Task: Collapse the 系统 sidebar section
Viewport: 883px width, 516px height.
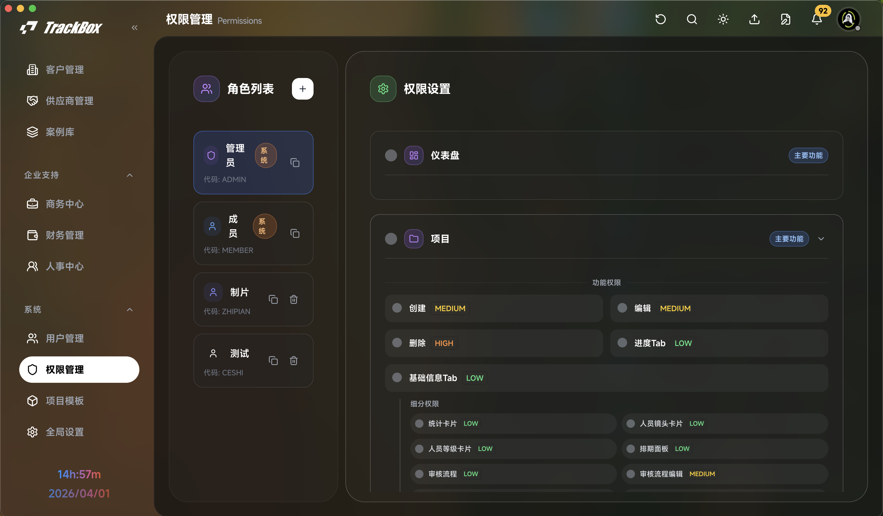Action: (x=129, y=310)
